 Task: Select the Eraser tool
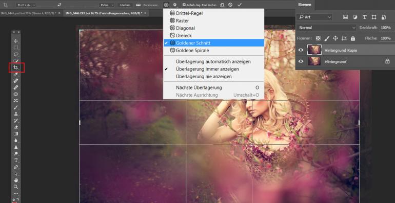coord(16,127)
